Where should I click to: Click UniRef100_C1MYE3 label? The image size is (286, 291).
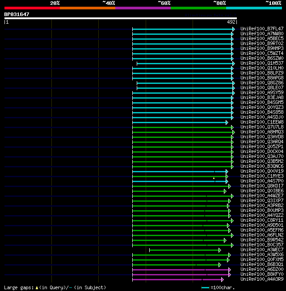[262, 176]
